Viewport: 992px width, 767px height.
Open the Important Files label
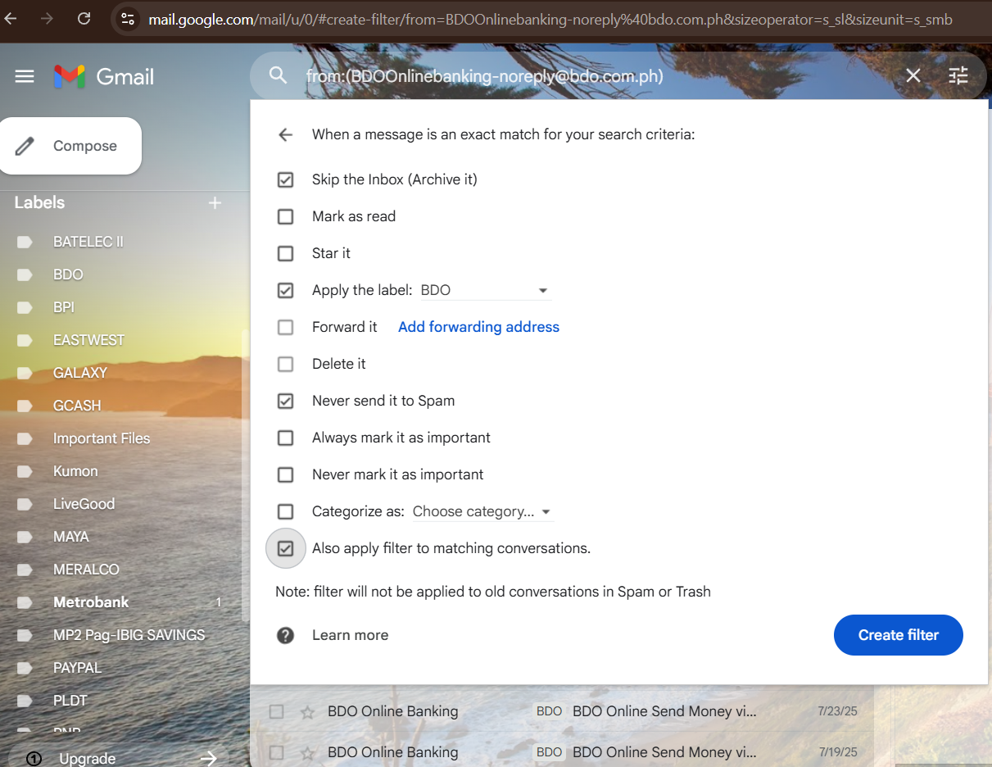102,438
